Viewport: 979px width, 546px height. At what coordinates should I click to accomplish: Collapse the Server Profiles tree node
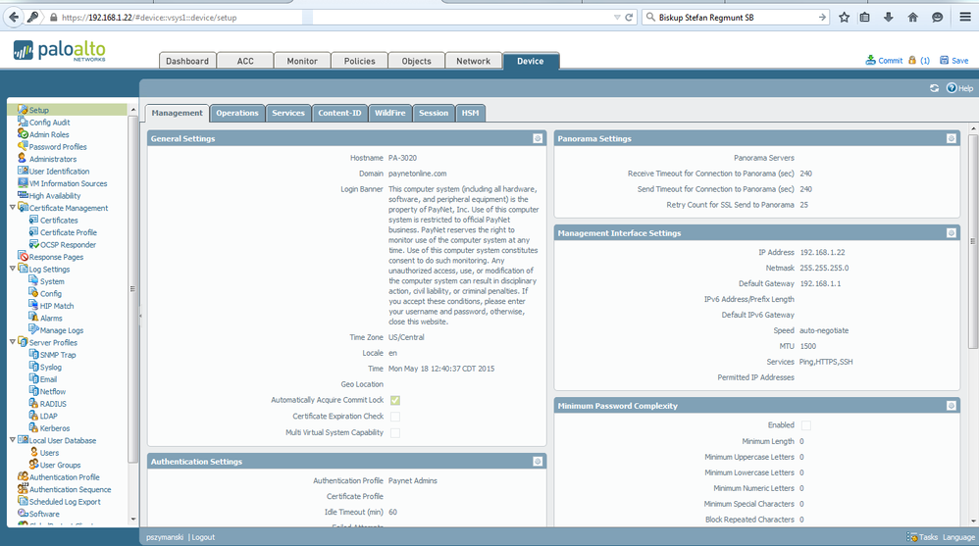[x=13, y=342]
